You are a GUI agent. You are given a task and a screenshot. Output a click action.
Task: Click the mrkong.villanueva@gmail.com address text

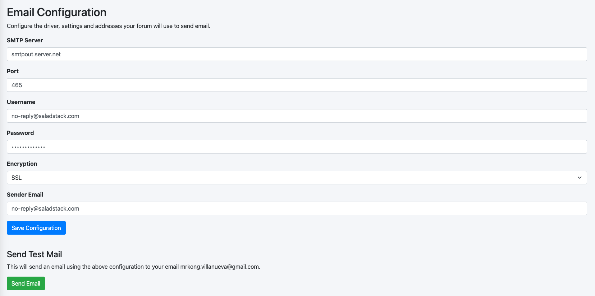(220, 267)
